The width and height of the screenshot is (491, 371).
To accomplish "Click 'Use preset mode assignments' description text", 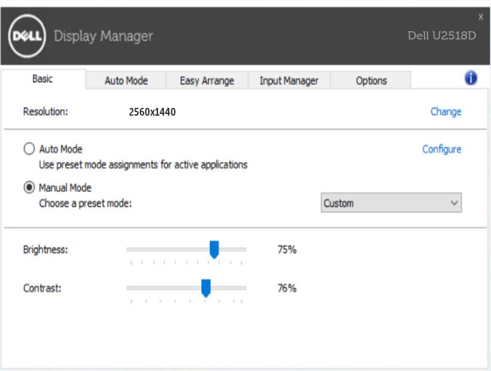I will pyautogui.click(x=143, y=165).
